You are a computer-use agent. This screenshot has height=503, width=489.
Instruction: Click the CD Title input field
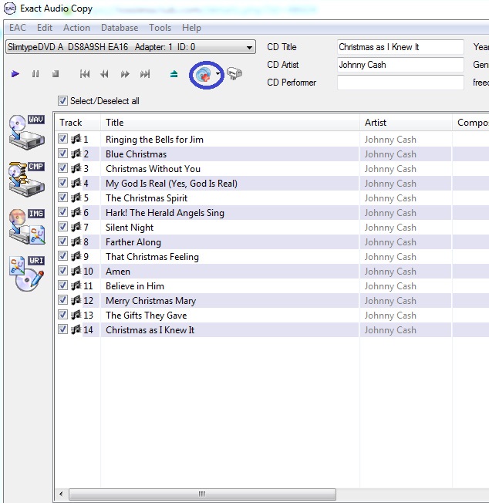[x=400, y=47]
